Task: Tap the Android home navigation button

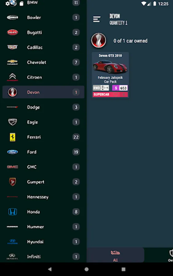Action: [x=86, y=269]
